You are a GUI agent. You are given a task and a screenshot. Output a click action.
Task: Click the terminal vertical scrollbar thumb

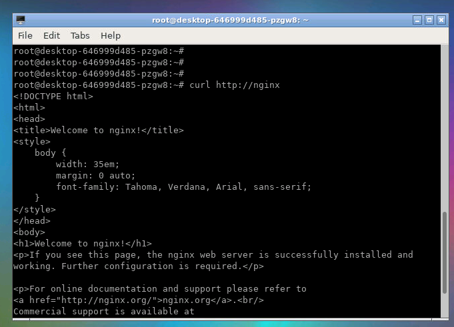(445, 253)
